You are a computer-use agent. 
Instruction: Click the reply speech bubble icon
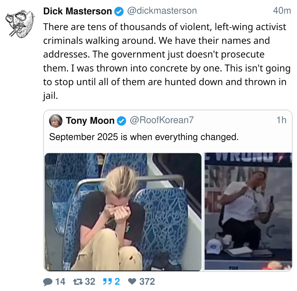[x=48, y=282]
